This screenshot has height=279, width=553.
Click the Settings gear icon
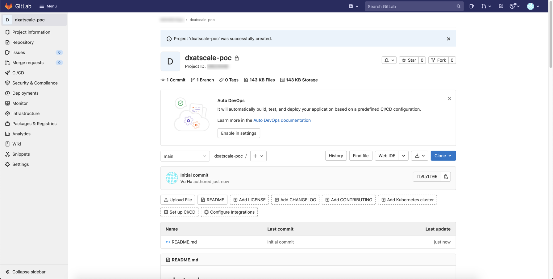7,164
